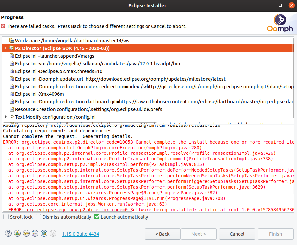297x245 pixels.
Task: Close the Eclipse Installer window
Action: click(x=291, y=6)
